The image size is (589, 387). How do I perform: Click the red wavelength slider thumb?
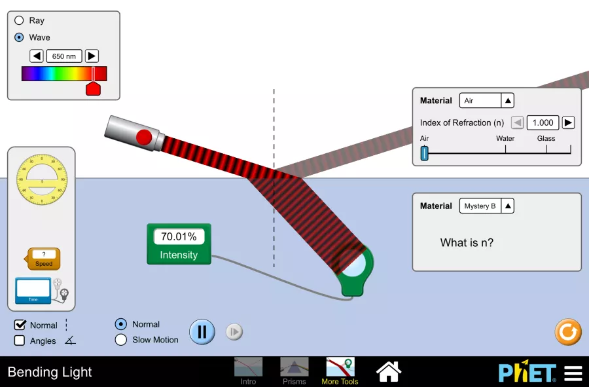tap(93, 88)
